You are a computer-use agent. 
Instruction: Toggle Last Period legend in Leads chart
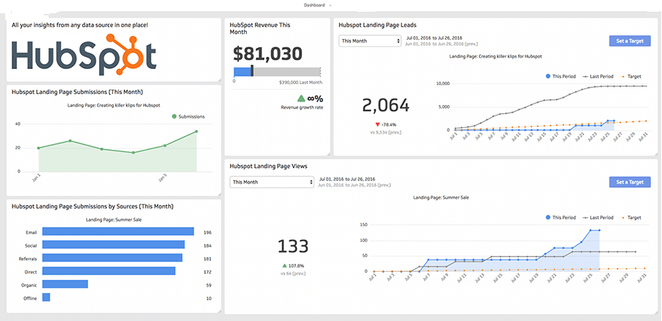coord(598,77)
